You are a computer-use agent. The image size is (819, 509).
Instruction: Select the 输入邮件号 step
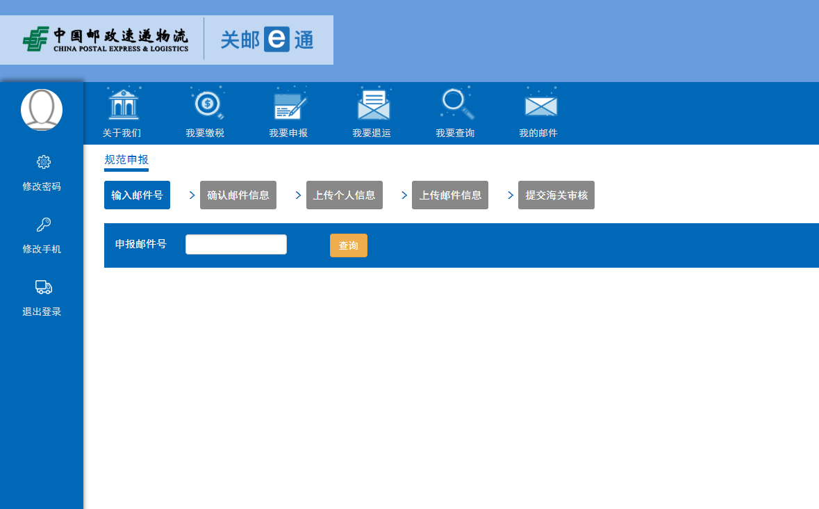click(x=137, y=195)
